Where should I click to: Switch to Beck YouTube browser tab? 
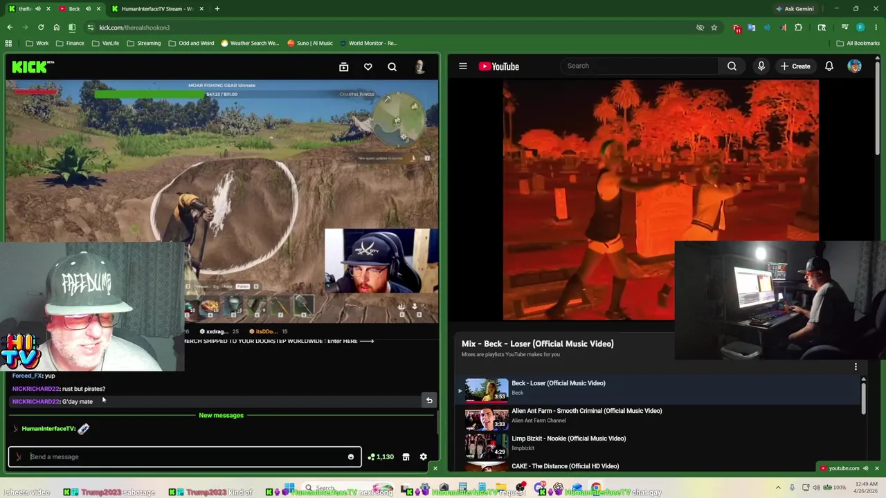coord(74,9)
